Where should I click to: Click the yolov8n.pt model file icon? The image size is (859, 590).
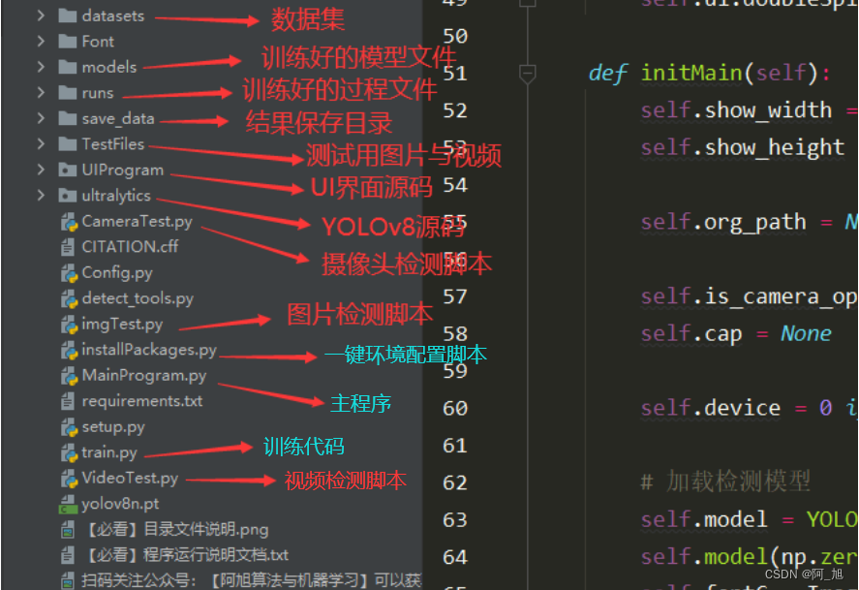pyautogui.click(x=70, y=504)
